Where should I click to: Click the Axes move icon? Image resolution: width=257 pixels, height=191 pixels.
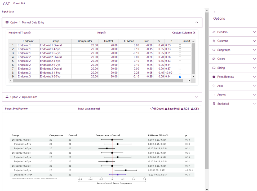coord(214,86)
